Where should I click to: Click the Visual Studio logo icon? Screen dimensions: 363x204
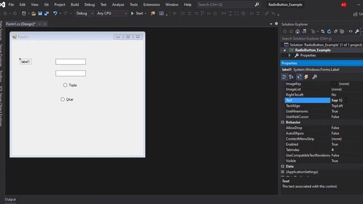point(2,5)
